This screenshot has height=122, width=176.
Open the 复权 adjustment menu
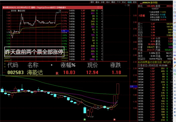pos(92,2)
